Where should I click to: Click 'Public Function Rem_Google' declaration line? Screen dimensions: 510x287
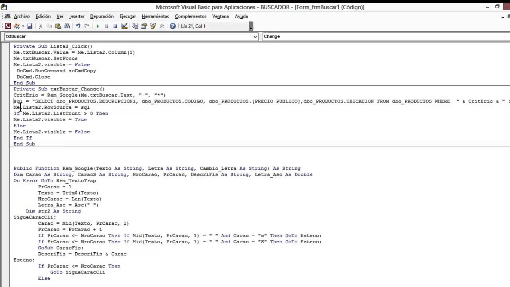tap(157, 169)
